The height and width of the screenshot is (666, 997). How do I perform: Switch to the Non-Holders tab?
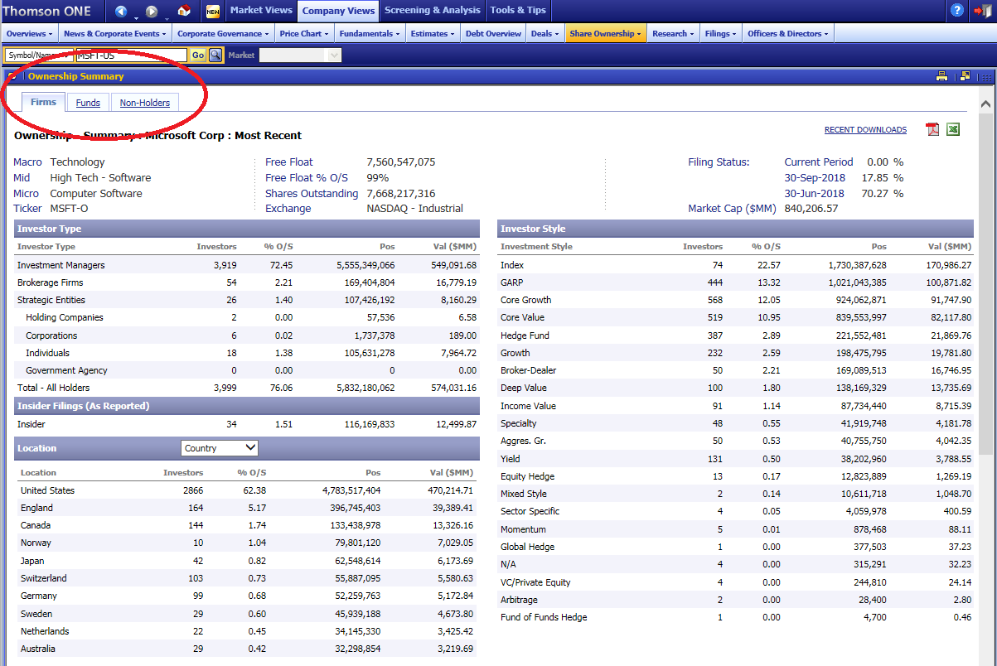tap(144, 103)
